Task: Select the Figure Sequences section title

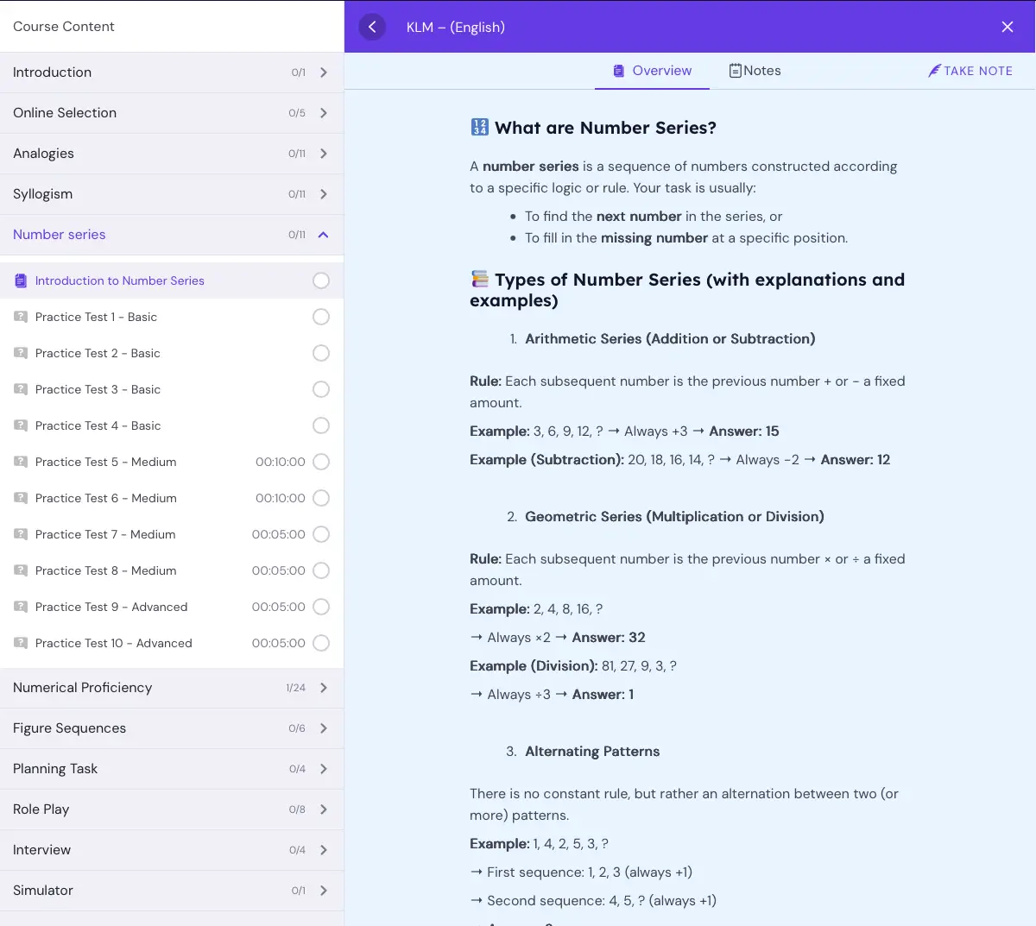Action: coord(69,728)
